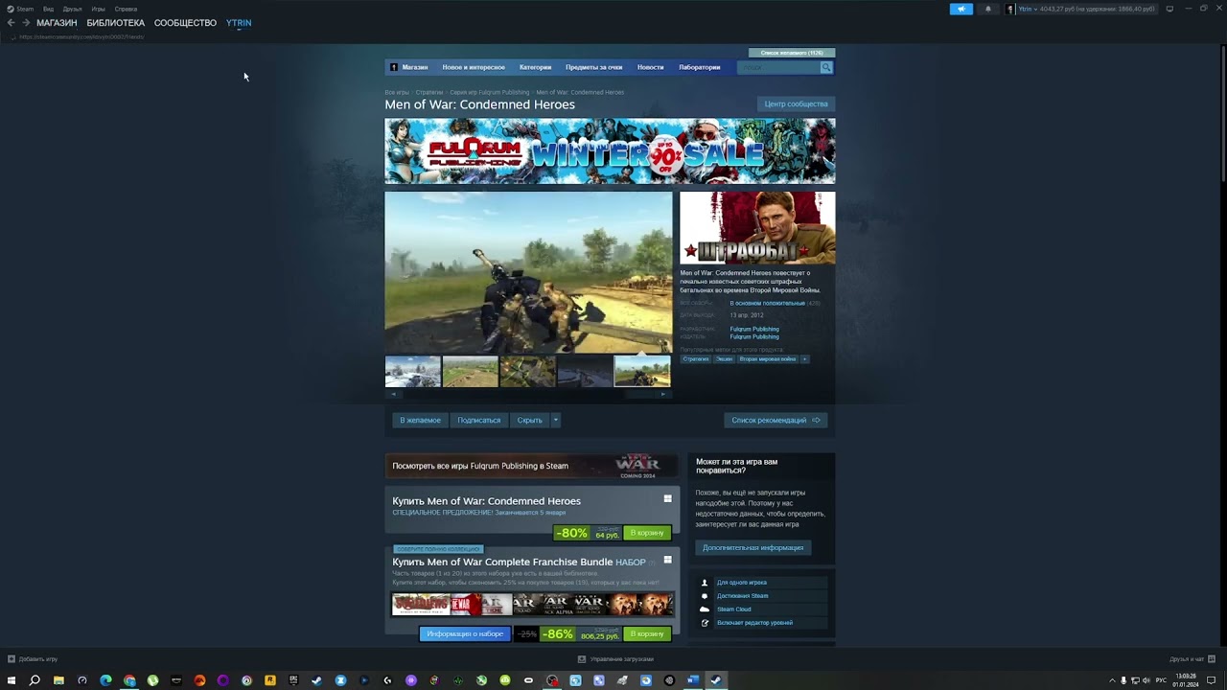This screenshot has width=1227, height=690.
Task: Open the notifications bell
Action: click(988, 9)
